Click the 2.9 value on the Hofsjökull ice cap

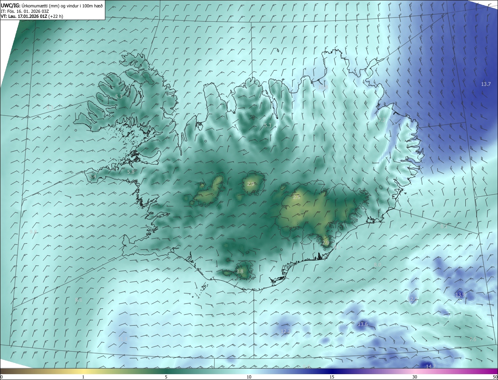[251, 184]
